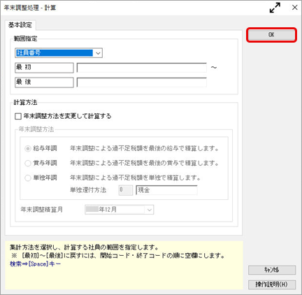
Task: Select the 給与年調 radio button
Action: pos(28,148)
